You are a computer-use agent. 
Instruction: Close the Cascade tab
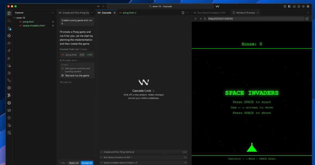tap(114, 13)
